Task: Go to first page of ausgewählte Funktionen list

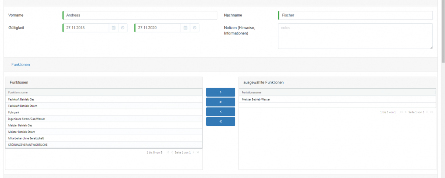Action: coord(401,112)
